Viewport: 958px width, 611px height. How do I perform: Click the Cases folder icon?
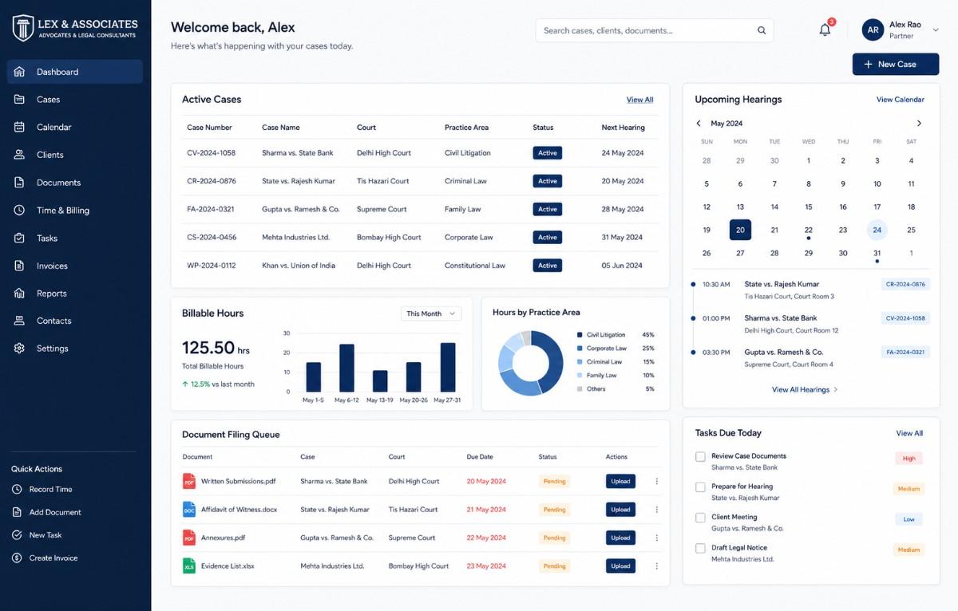click(20, 100)
